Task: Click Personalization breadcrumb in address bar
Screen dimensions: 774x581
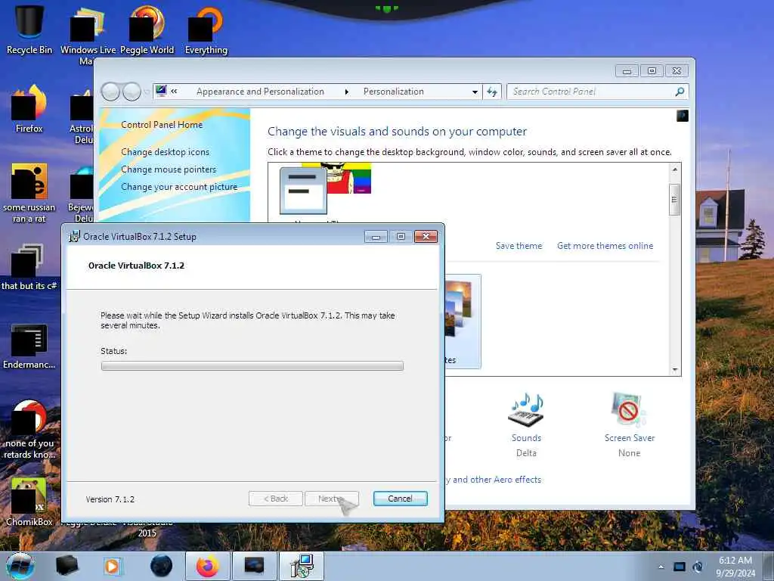Action: (393, 92)
